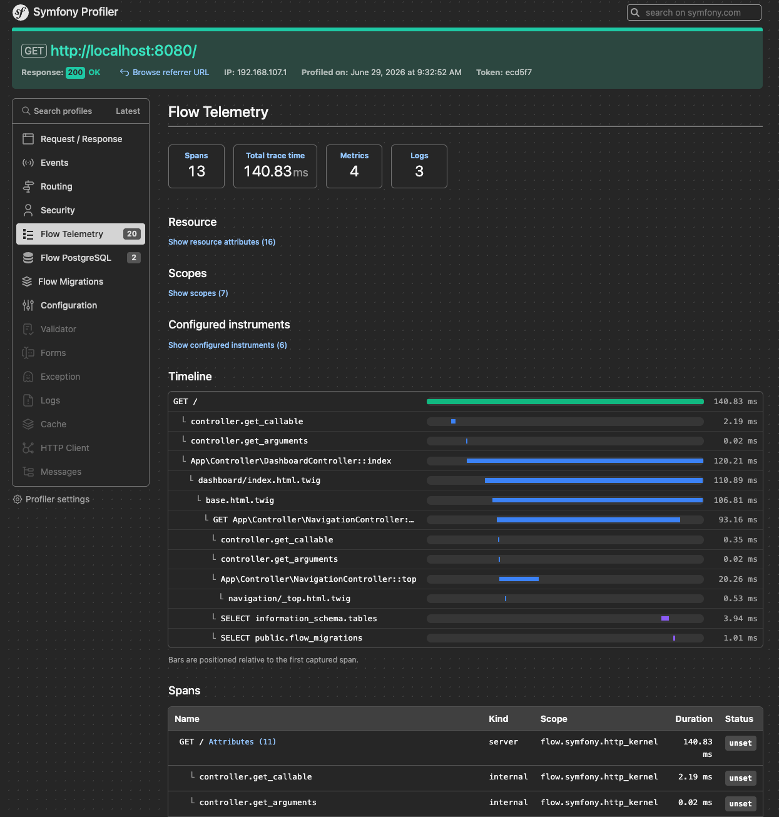The width and height of the screenshot is (779, 817).
Task: Click the Request / Response sidebar icon
Action: 28,139
